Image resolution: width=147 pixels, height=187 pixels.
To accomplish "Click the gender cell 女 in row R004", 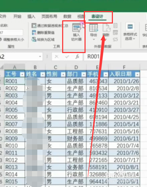I will click(x=55, y=103).
